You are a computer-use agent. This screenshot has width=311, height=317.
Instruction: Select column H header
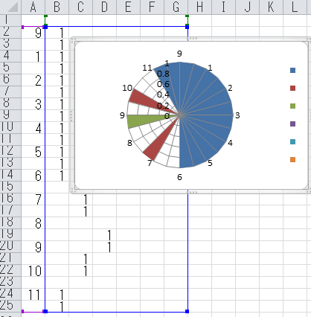coord(199,7)
